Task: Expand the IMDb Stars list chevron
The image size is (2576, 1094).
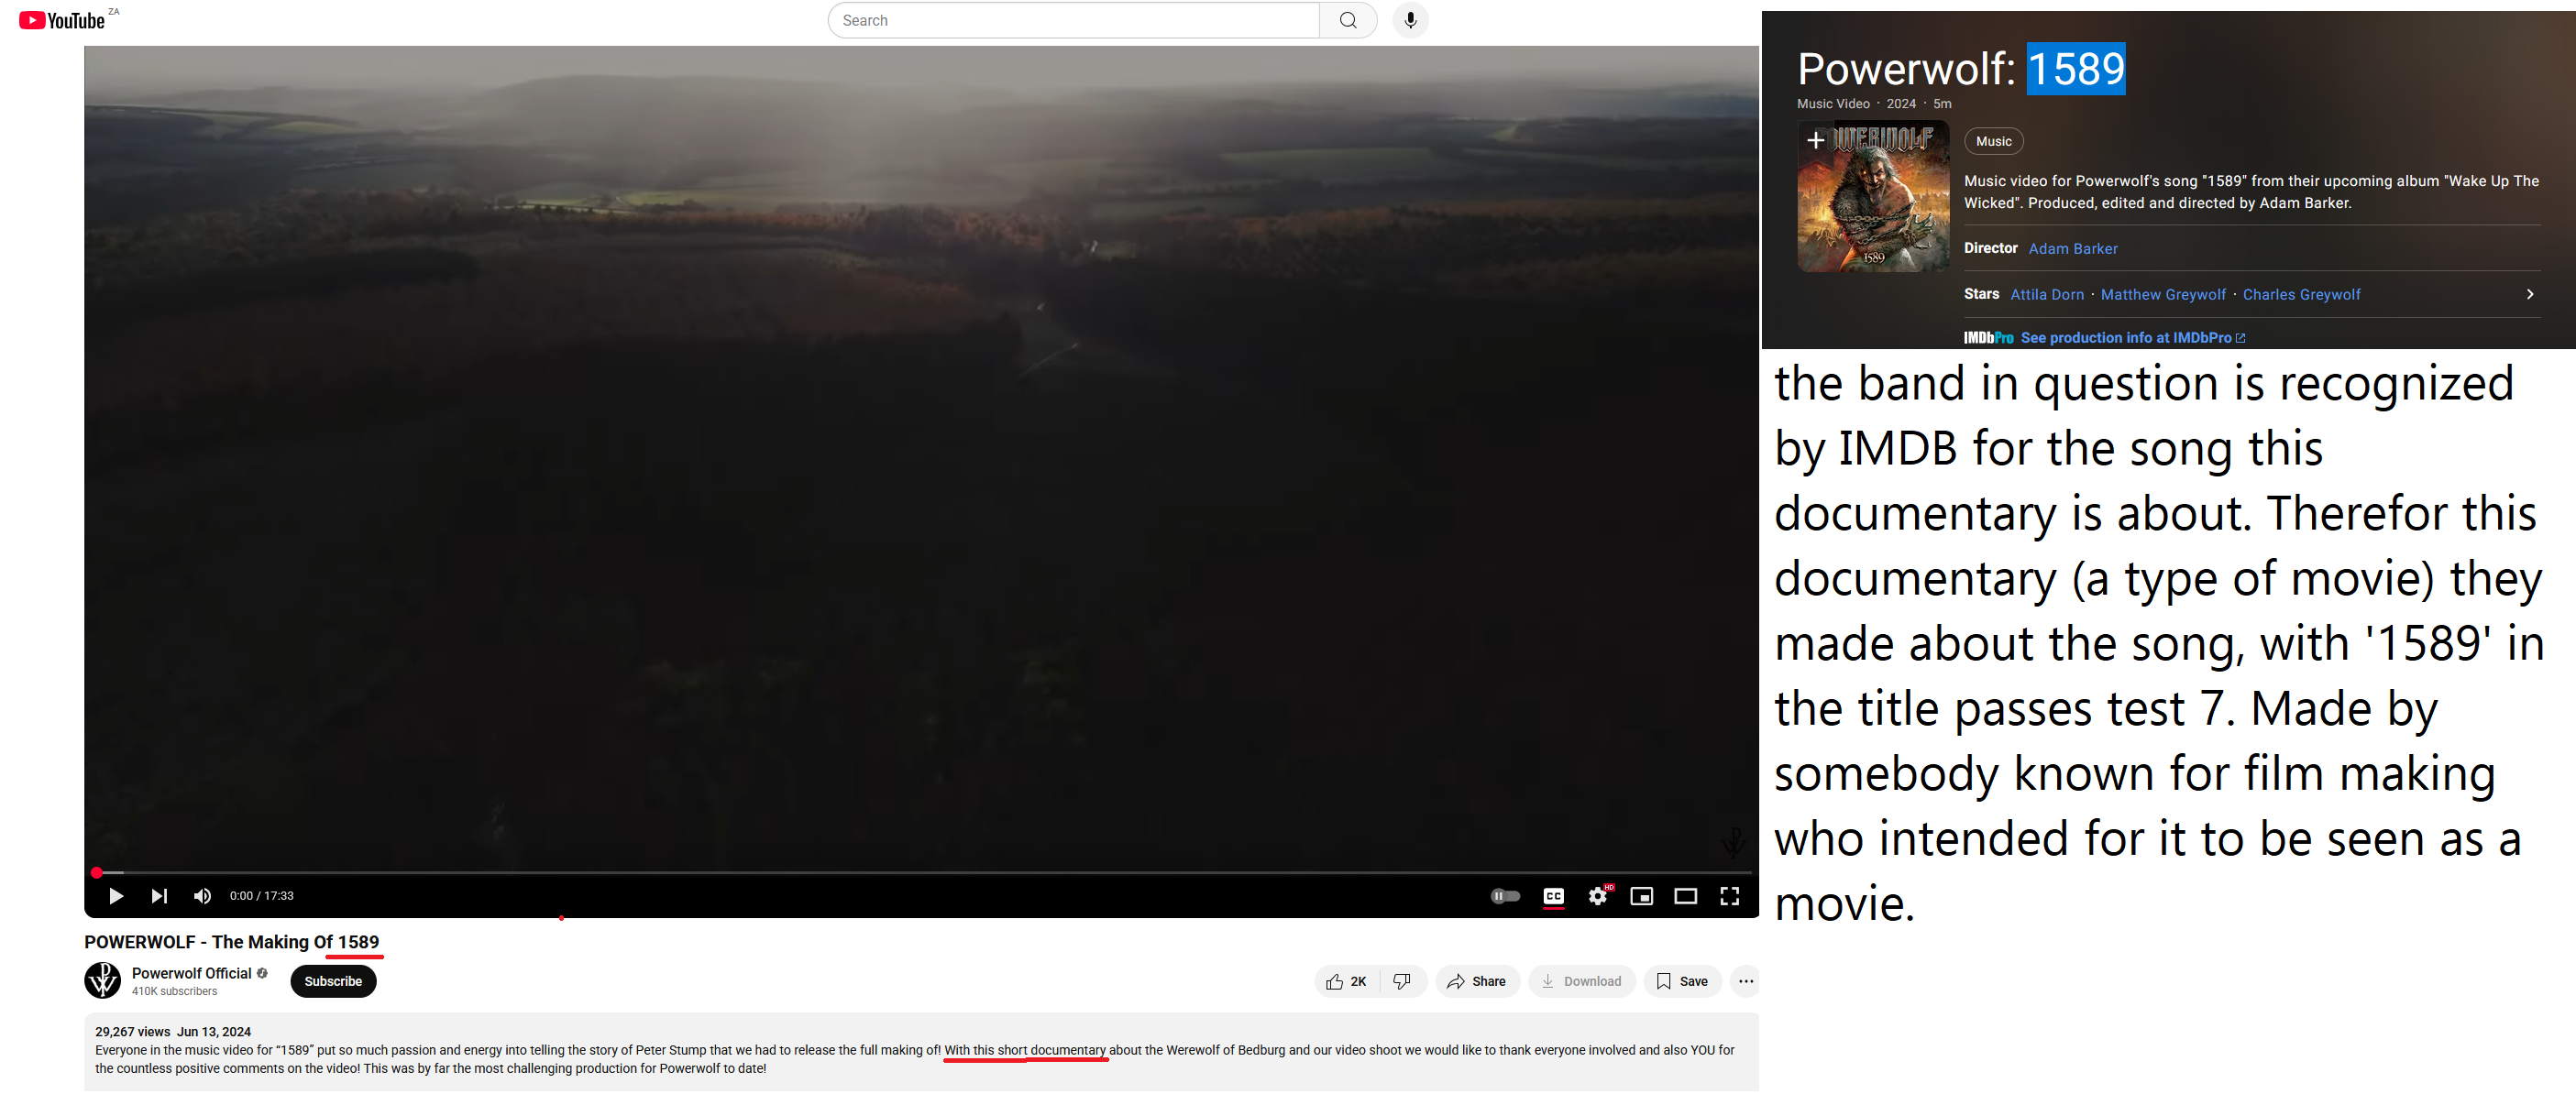Action: 2530,294
